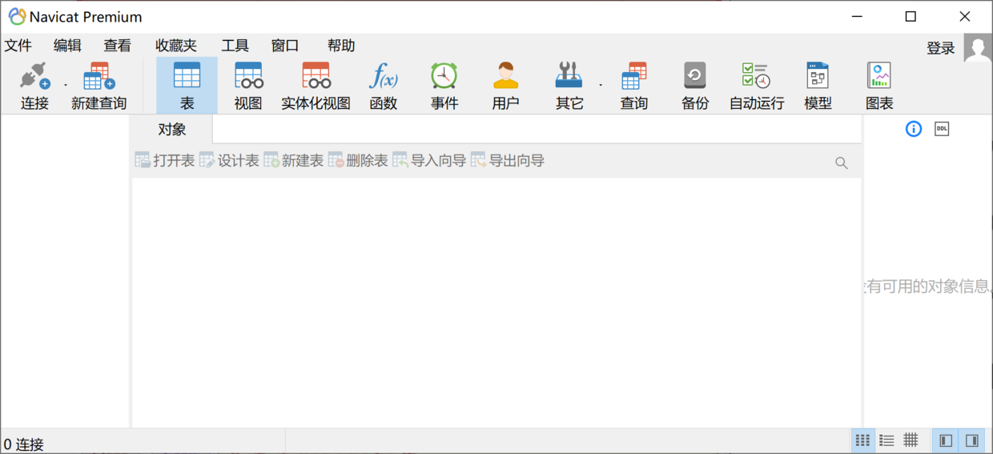The width and height of the screenshot is (993, 454).
Task: Open the 用户 (User) section
Action: [x=505, y=85]
